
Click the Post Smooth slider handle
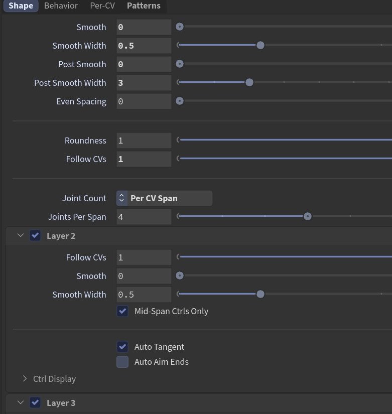point(180,64)
